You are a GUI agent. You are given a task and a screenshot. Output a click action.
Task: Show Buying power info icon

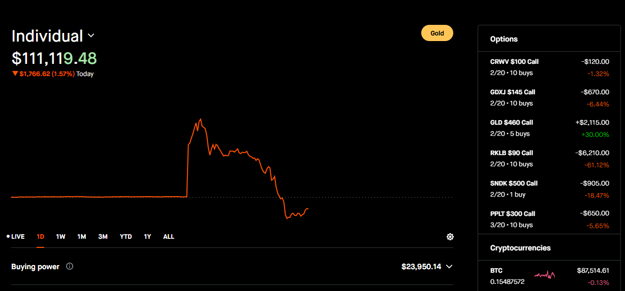[70, 266]
